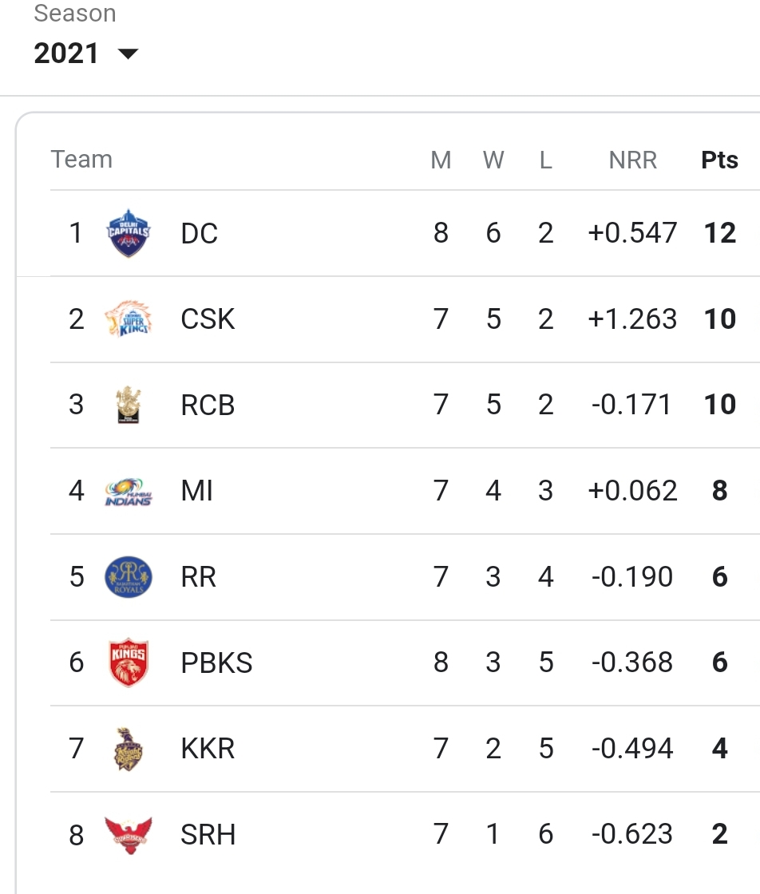Screen dimensions: 760x894
Task: Click the KKR team logo
Action: 129,750
